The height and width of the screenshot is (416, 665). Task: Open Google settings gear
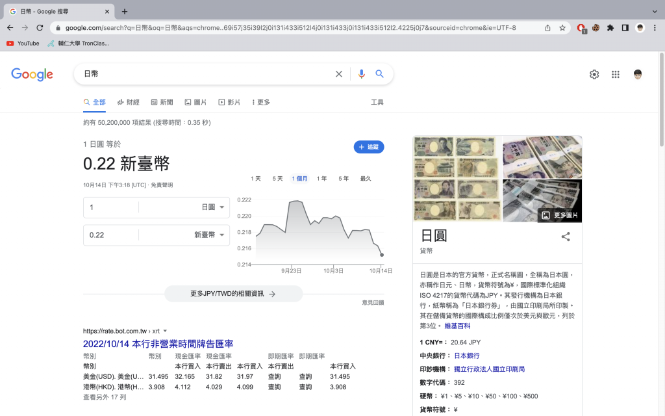click(594, 74)
